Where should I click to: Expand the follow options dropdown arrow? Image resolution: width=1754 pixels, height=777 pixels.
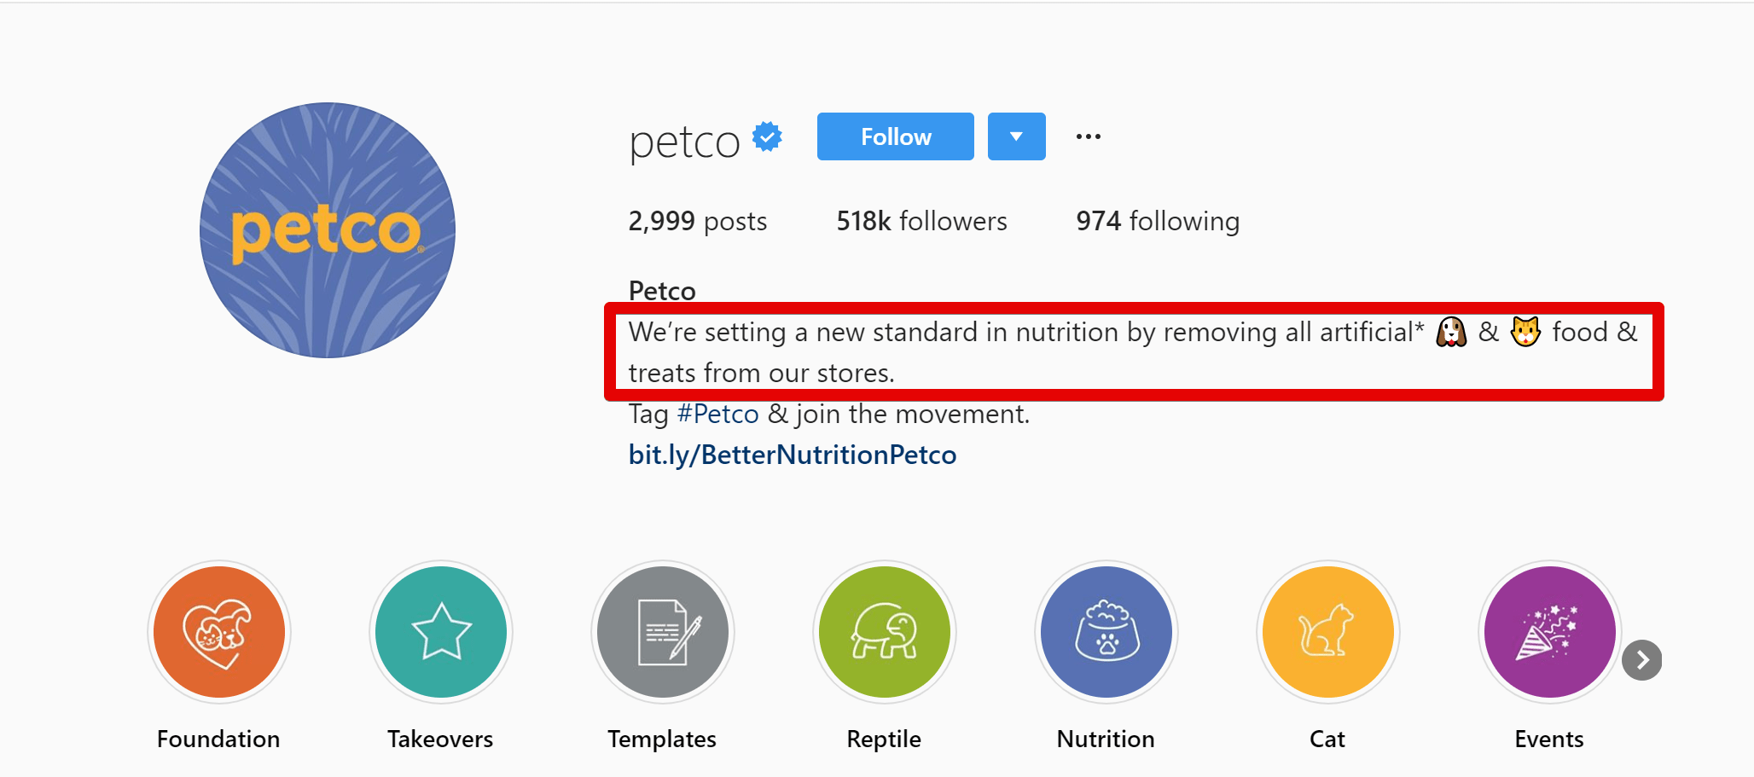pyautogui.click(x=1016, y=136)
